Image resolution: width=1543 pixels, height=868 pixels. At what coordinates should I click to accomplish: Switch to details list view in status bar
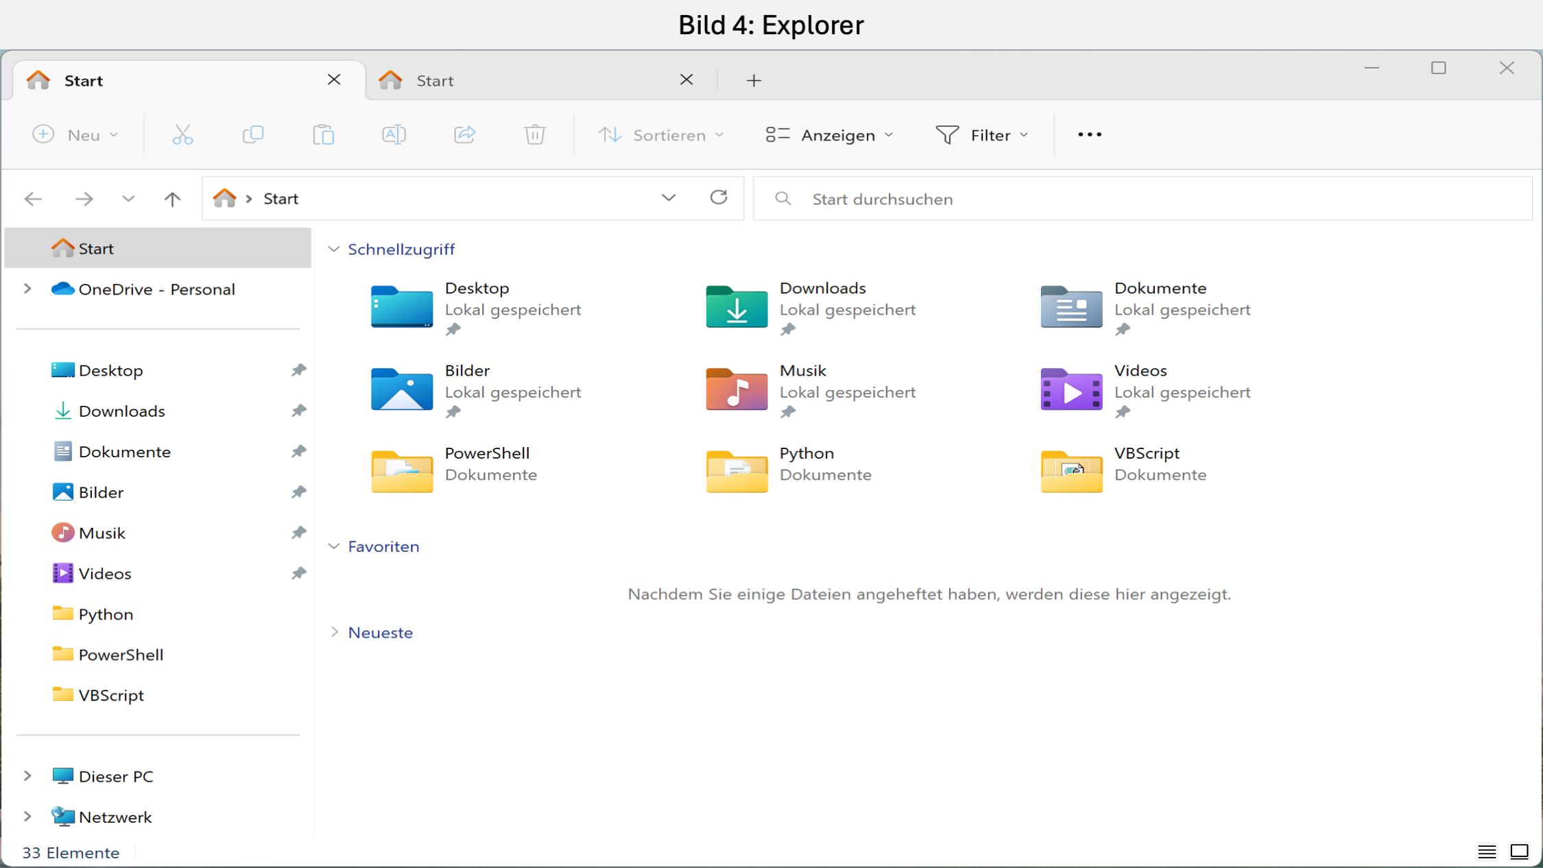point(1486,852)
